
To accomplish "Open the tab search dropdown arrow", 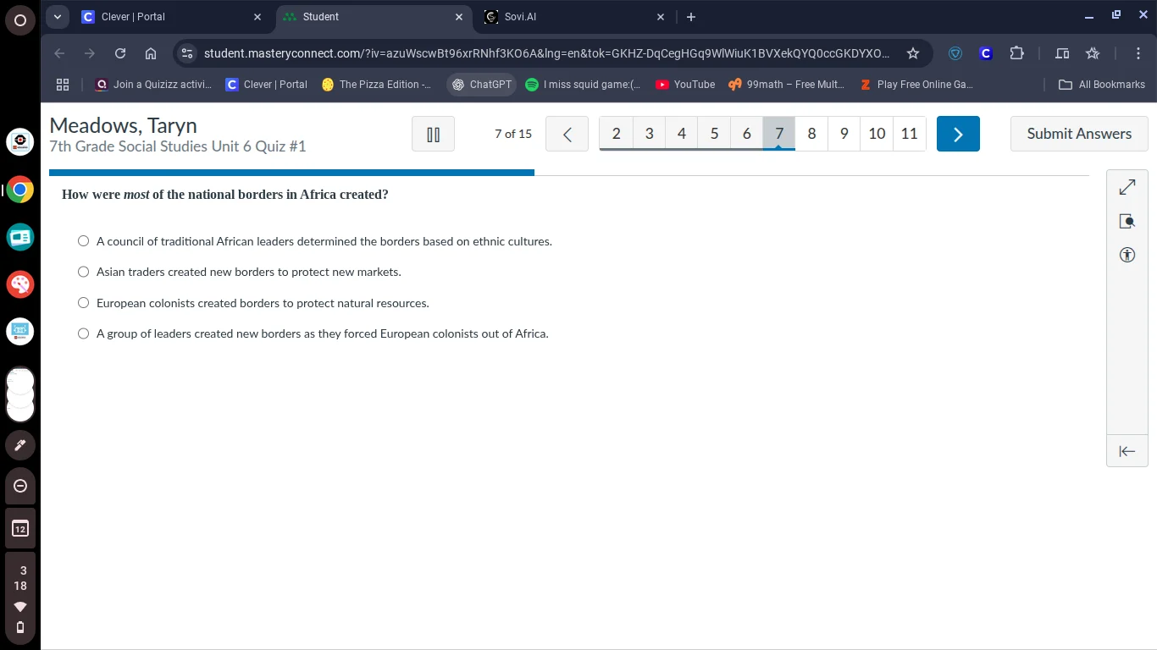I will 58,17.
